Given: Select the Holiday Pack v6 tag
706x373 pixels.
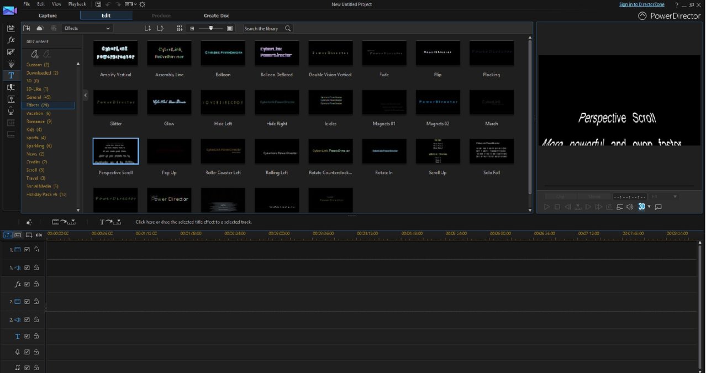Looking at the screenshot, I should pos(46,195).
